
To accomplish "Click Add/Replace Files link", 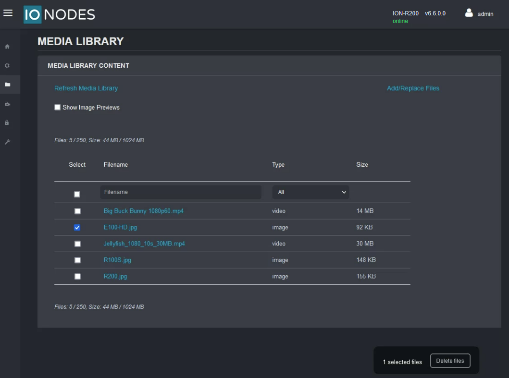I will [413, 88].
